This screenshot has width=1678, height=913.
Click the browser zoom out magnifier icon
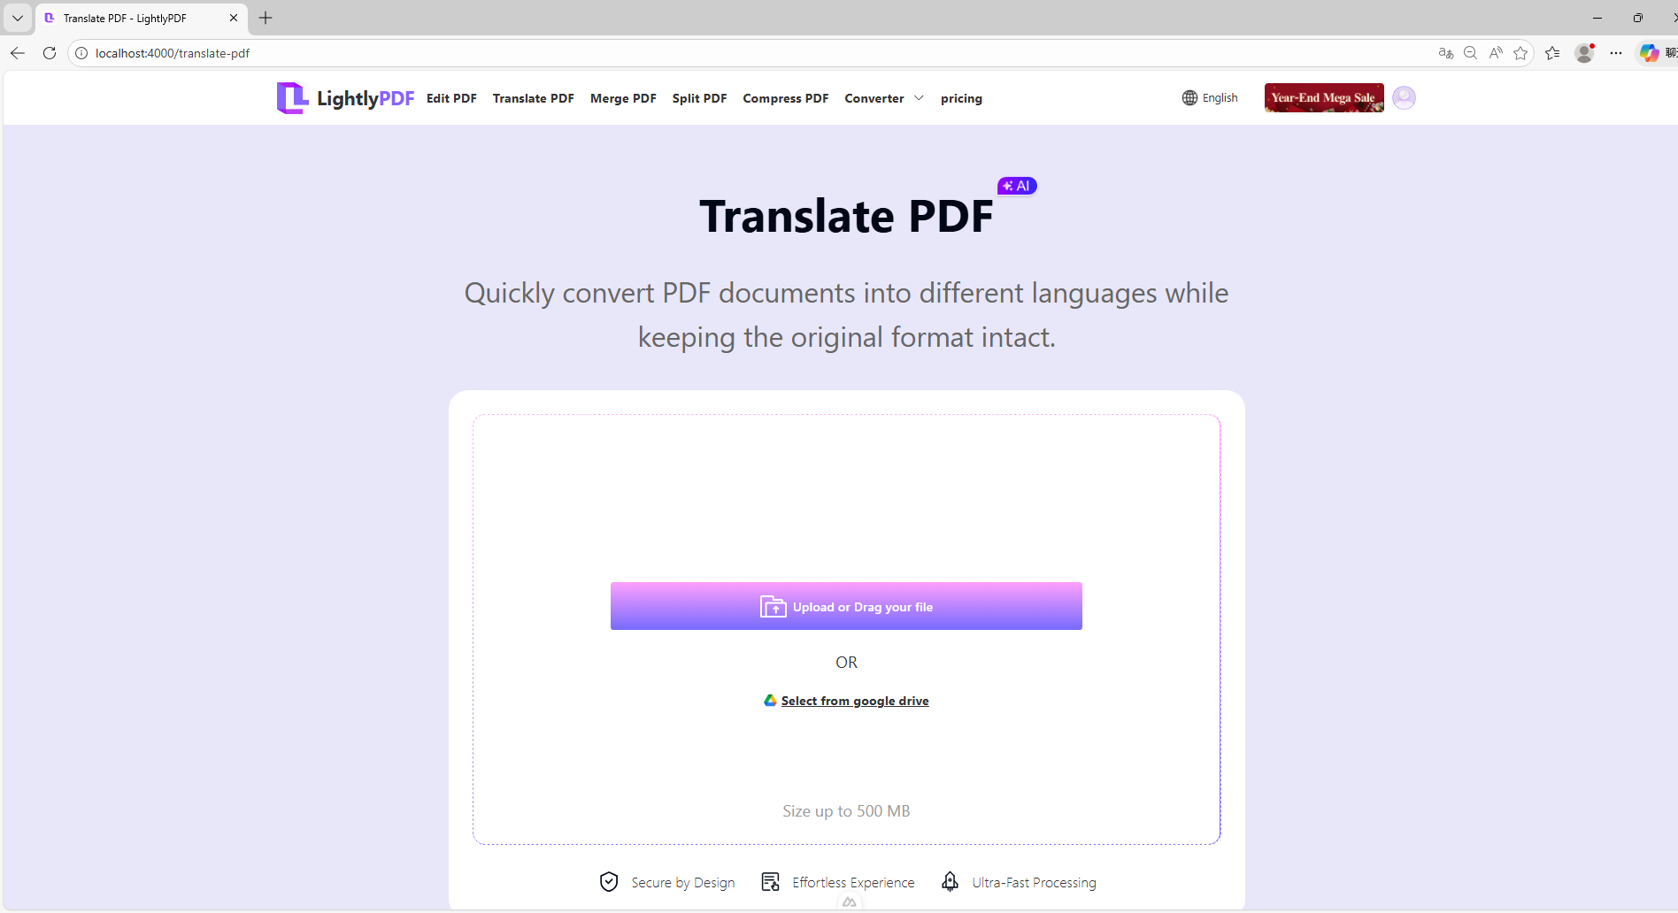(x=1470, y=53)
